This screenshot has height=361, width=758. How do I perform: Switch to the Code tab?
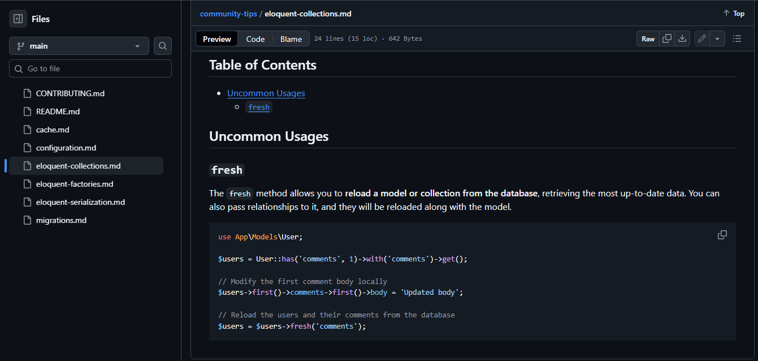coord(255,39)
